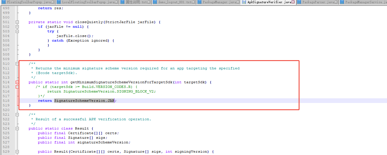Collapse the block comment at line 515

[x=17, y=87]
